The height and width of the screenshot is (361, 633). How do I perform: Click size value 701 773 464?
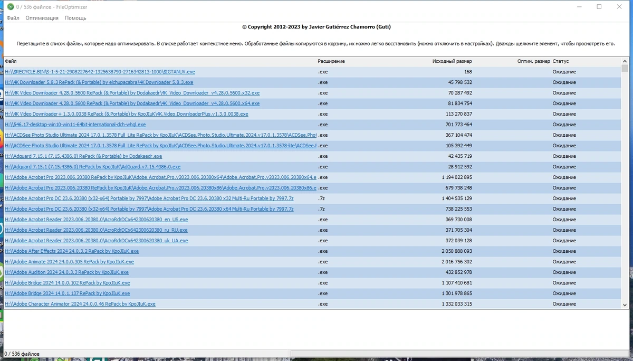click(457, 125)
